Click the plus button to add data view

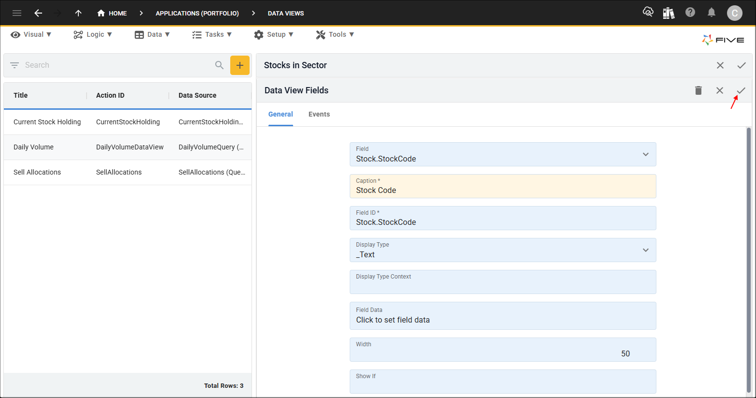(x=239, y=65)
